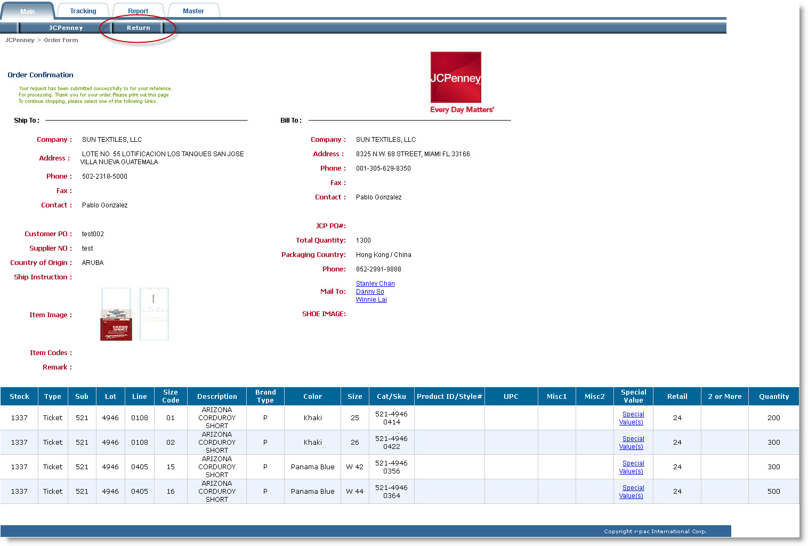Click the size cell W 44
Image resolution: width=808 pixels, height=546 pixels.
(355, 492)
